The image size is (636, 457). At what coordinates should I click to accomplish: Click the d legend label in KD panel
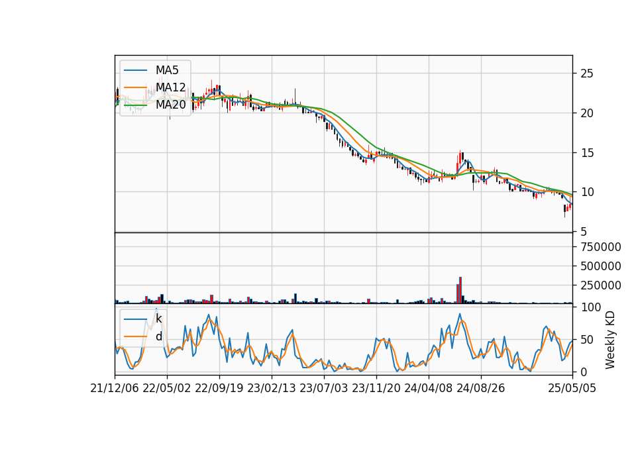coord(158,336)
